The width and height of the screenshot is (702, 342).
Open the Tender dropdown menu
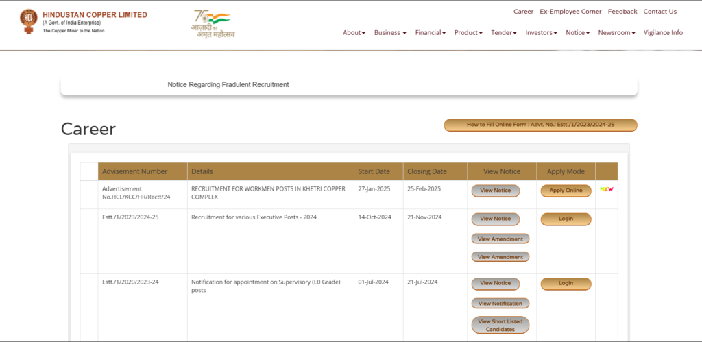click(x=504, y=33)
